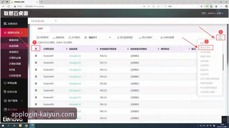Viewport: 229px width, 128px height.
Task: Click the four-squares more-actions grid icon
Action: (220, 37)
